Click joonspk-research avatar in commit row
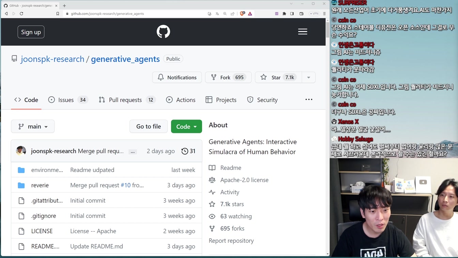 click(x=21, y=151)
